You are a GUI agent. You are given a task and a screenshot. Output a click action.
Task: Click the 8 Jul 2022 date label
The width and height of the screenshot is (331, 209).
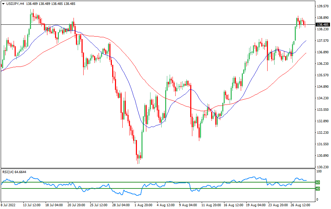coord(9,206)
